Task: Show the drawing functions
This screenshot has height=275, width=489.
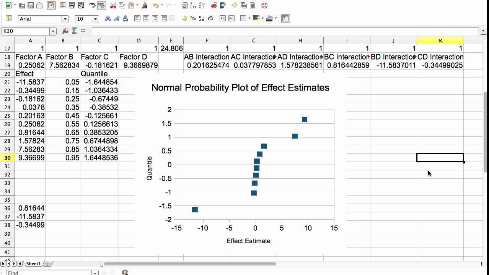Action: [x=223, y=5]
